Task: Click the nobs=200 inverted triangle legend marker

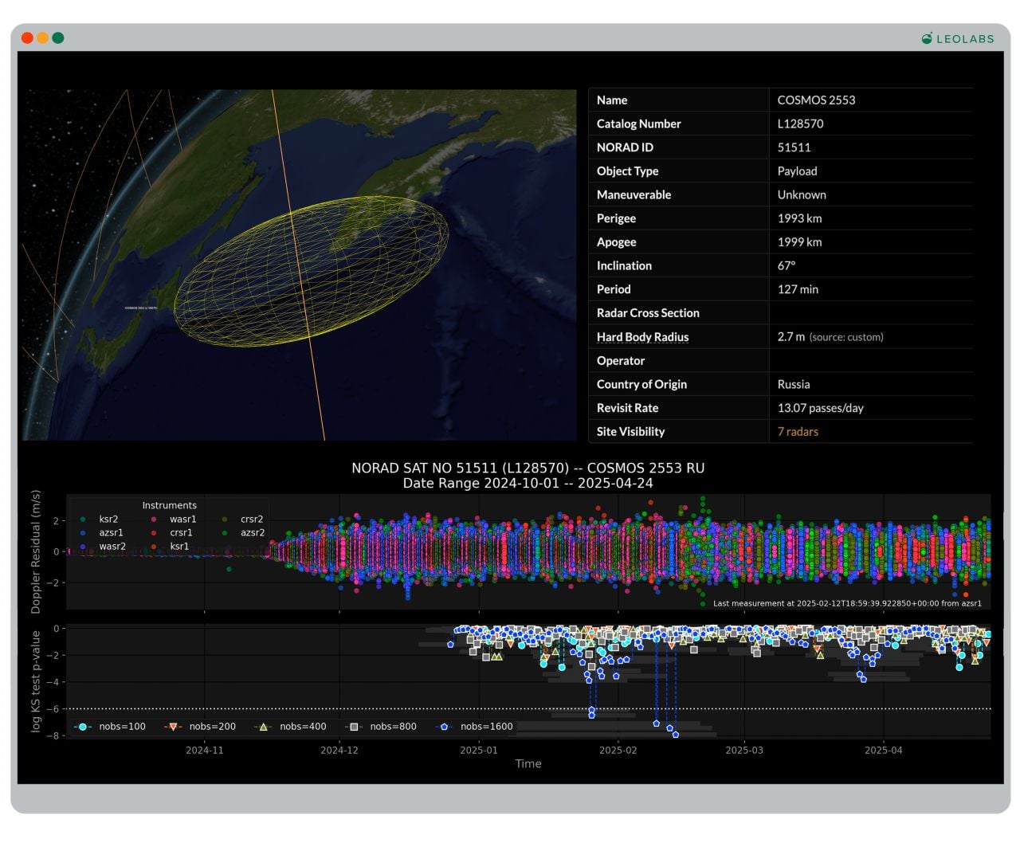Action: click(x=173, y=727)
